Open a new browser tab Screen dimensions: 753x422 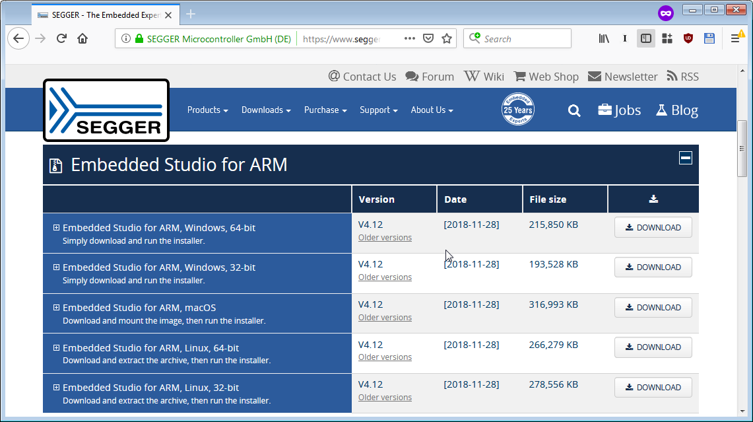click(x=191, y=15)
